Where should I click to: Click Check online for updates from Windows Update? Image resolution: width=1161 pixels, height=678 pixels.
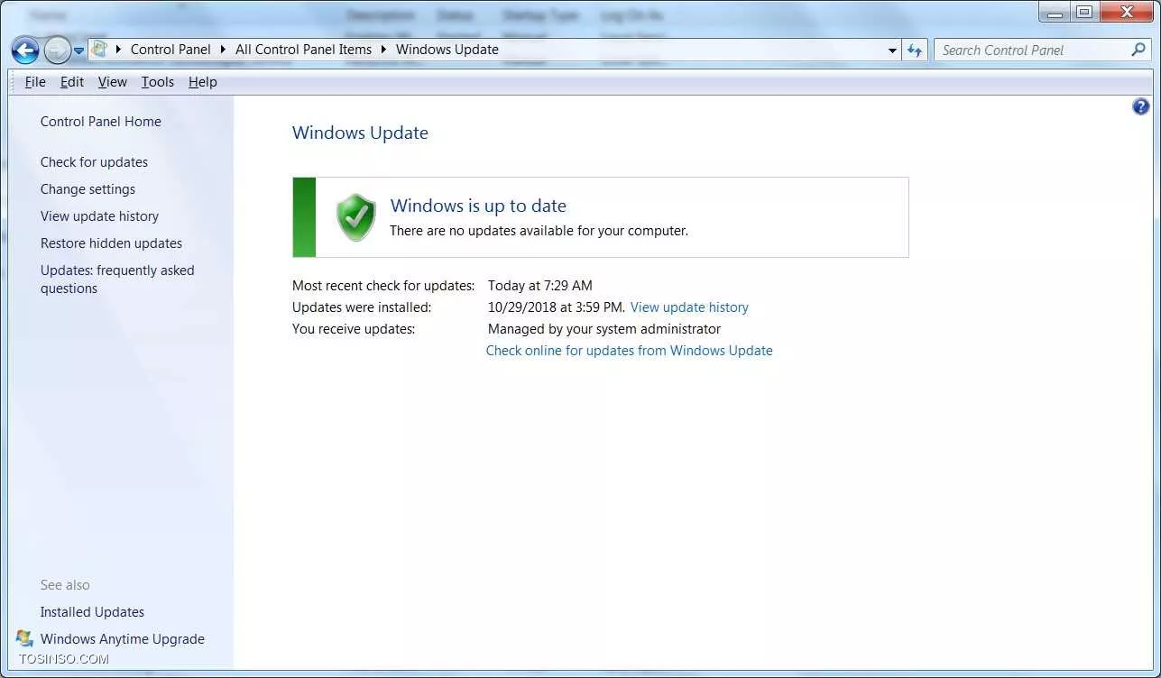pos(630,351)
